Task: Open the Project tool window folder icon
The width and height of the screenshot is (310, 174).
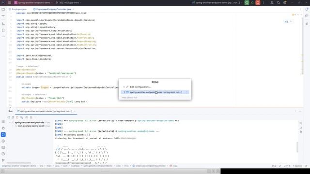Action: click(x=3, y=9)
